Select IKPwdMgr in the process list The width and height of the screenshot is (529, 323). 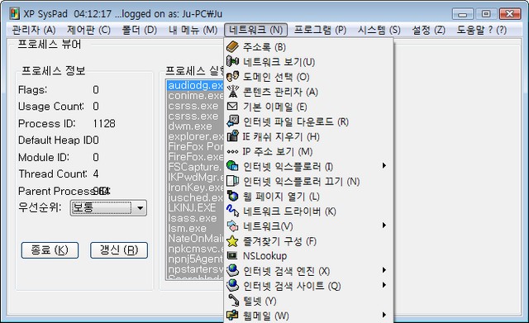pos(195,178)
